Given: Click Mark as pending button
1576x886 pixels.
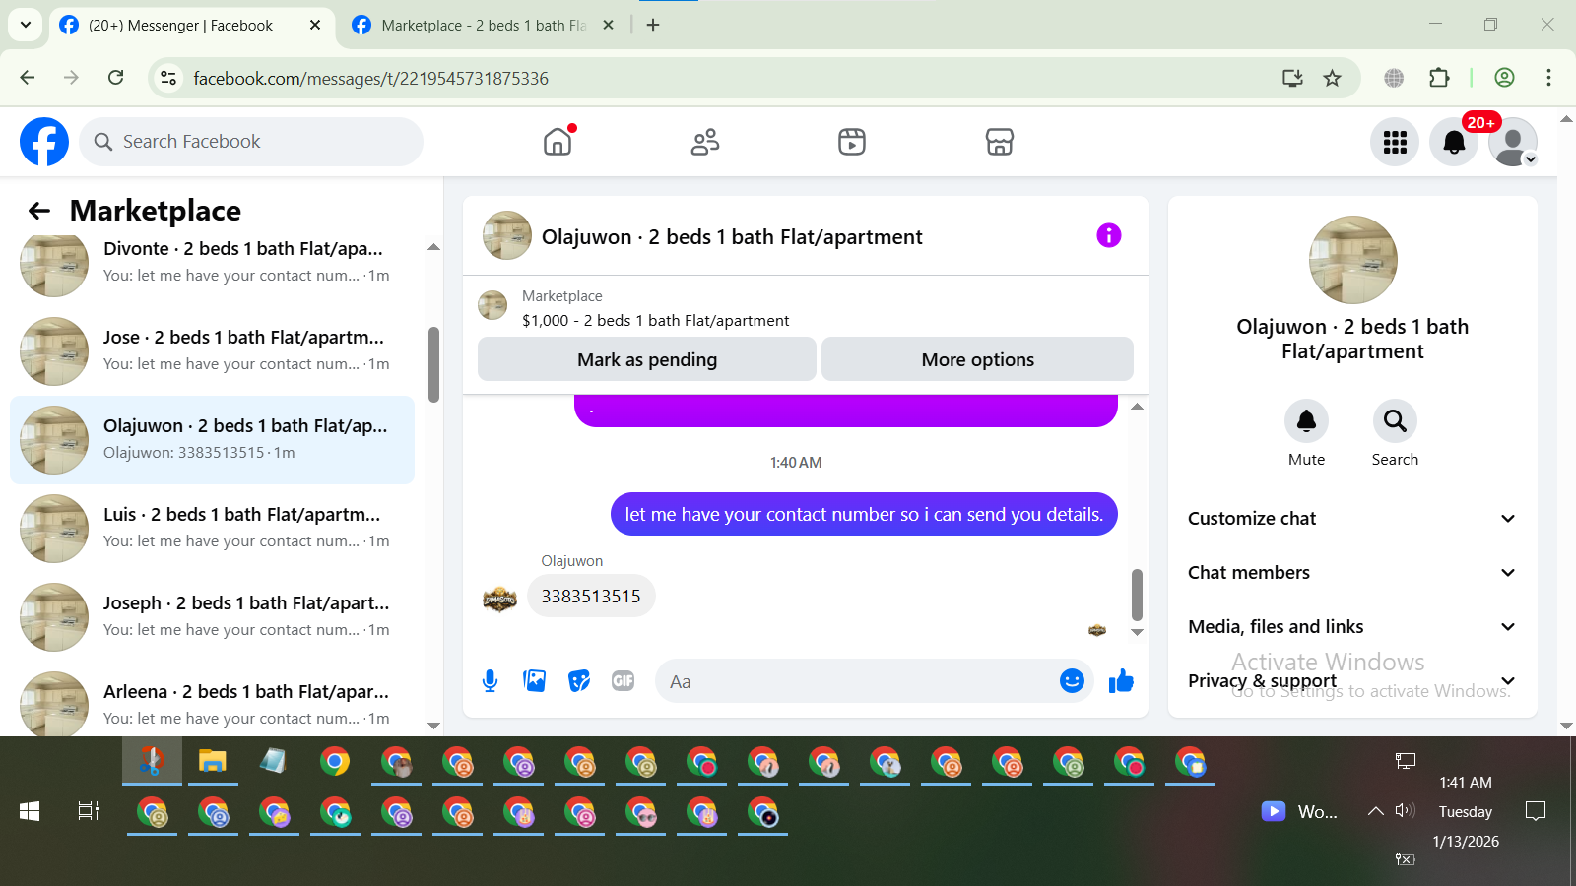Looking at the screenshot, I should (647, 359).
